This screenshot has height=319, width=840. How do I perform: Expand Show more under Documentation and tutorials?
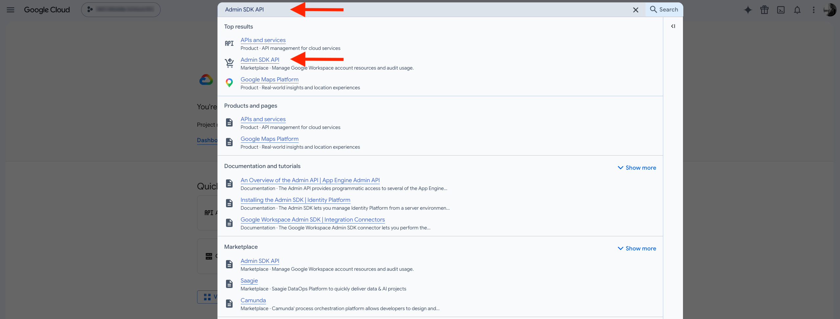637,168
